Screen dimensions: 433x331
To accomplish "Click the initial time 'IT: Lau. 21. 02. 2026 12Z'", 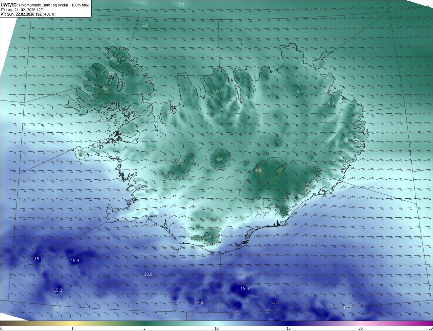I will click(x=21, y=9).
